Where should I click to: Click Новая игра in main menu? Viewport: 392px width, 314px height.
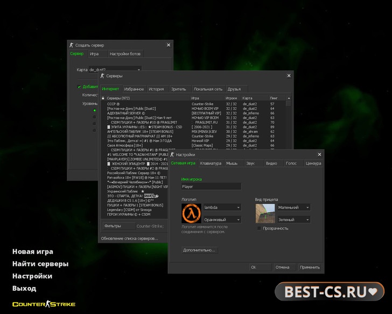point(33,251)
